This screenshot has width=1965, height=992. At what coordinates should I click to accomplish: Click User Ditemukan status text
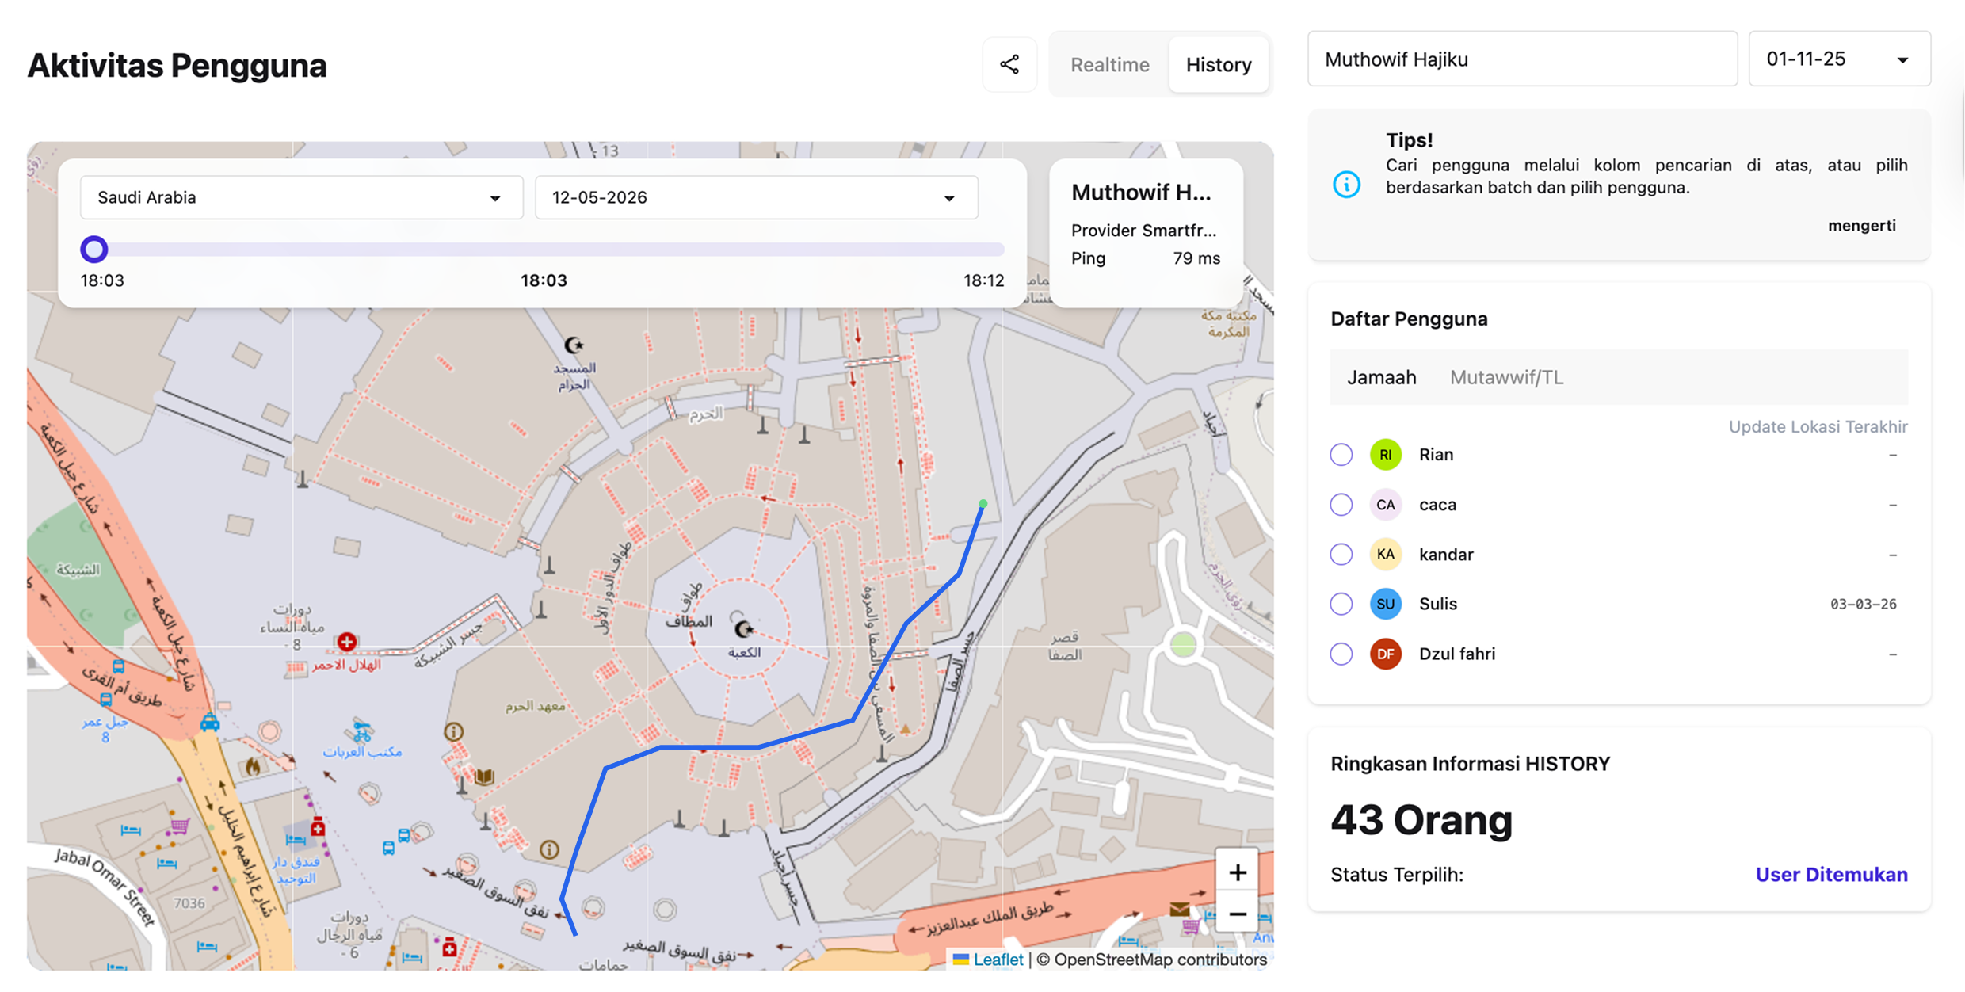pos(1831,875)
